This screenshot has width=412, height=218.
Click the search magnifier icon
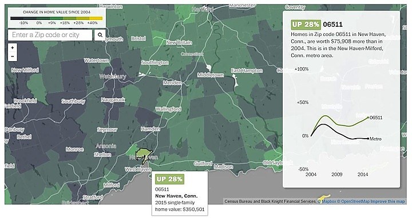pos(100,35)
